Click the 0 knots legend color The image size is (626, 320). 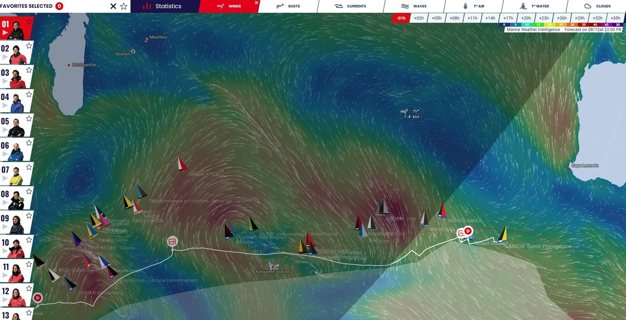tap(504, 24)
